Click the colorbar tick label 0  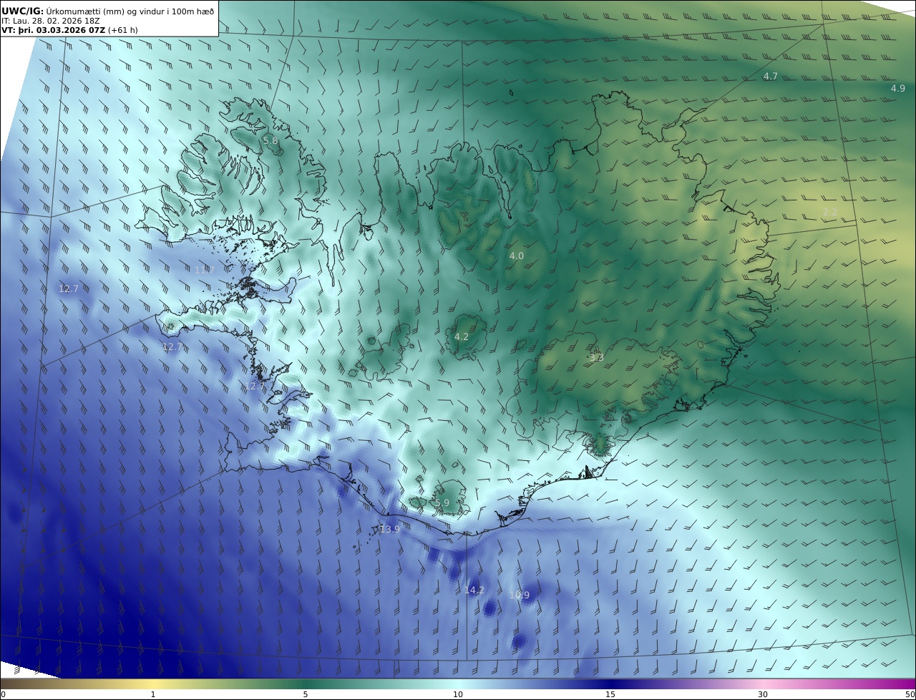tap(3, 694)
